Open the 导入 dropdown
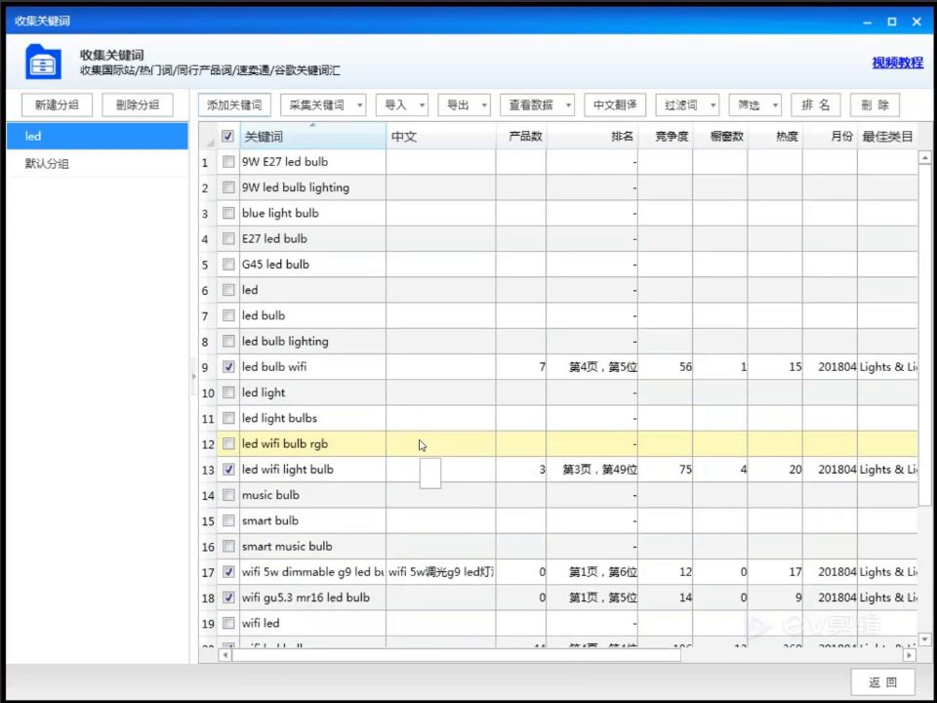Viewport: 937px width, 703px height. coord(401,105)
